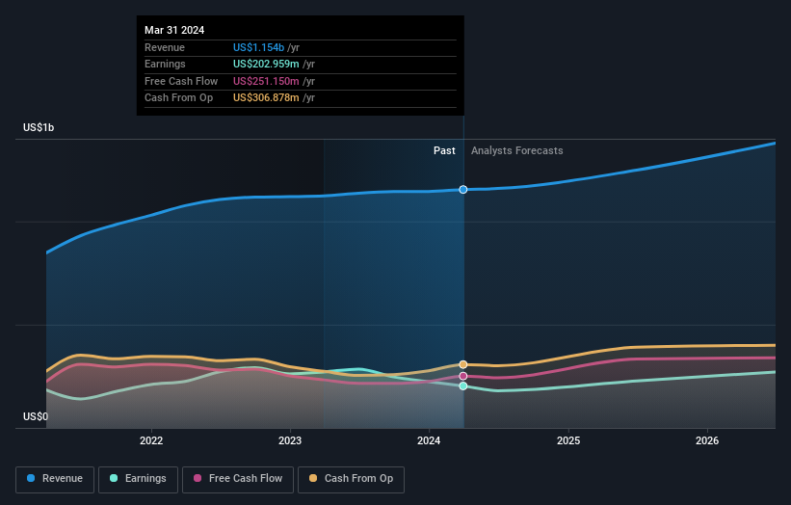Click the 2024 x-axis label
The image size is (791, 505).
429,441
